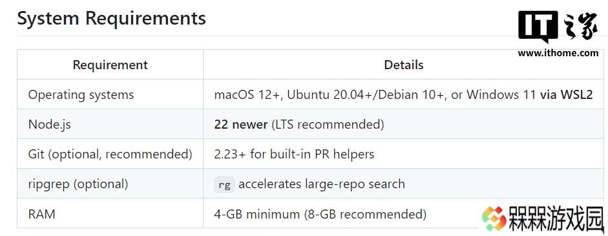
Task: Open the www.ithome.com link
Action: (558, 54)
